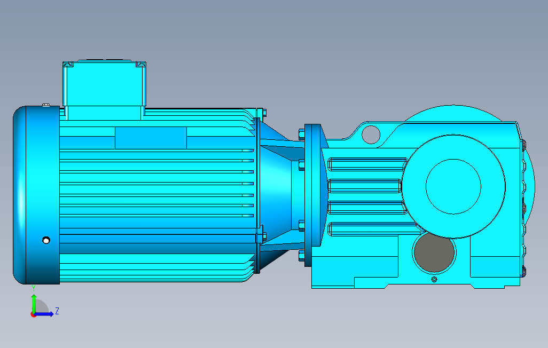Select the inner circle of the gearbox output cover

click(453, 187)
